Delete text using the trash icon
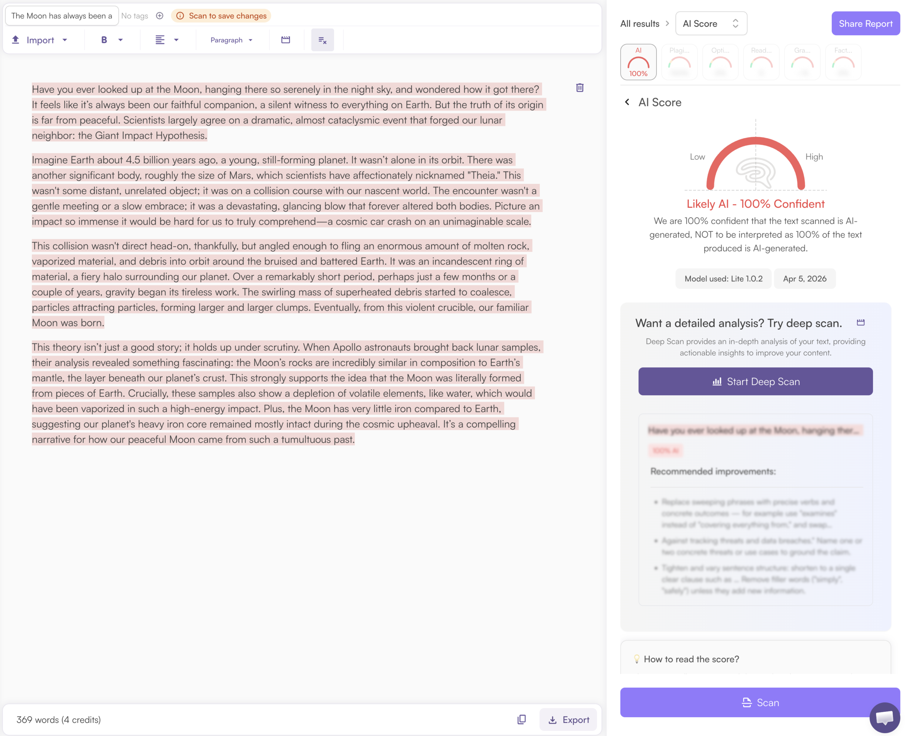Viewport: 910px width, 736px height. (x=579, y=88)
